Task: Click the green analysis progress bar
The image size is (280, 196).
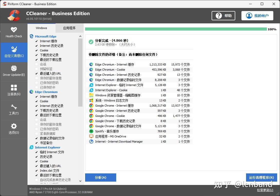Action: click(x=176, y=29)
